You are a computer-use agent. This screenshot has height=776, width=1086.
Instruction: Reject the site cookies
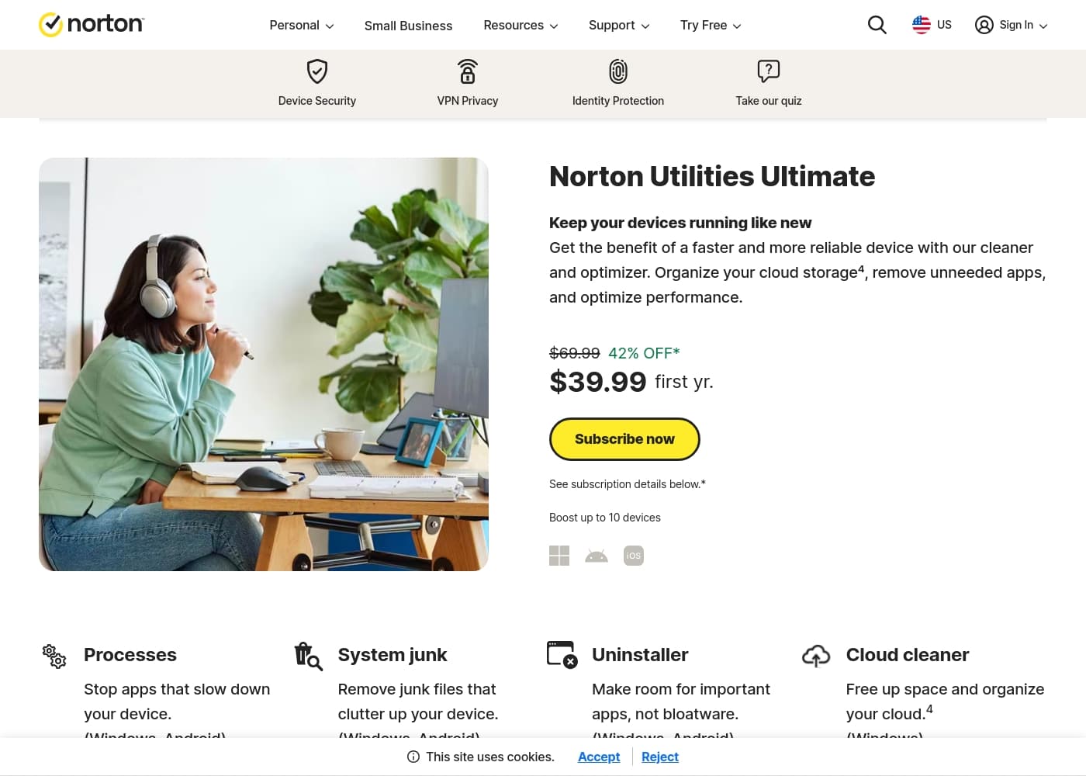tap(659, 757)
